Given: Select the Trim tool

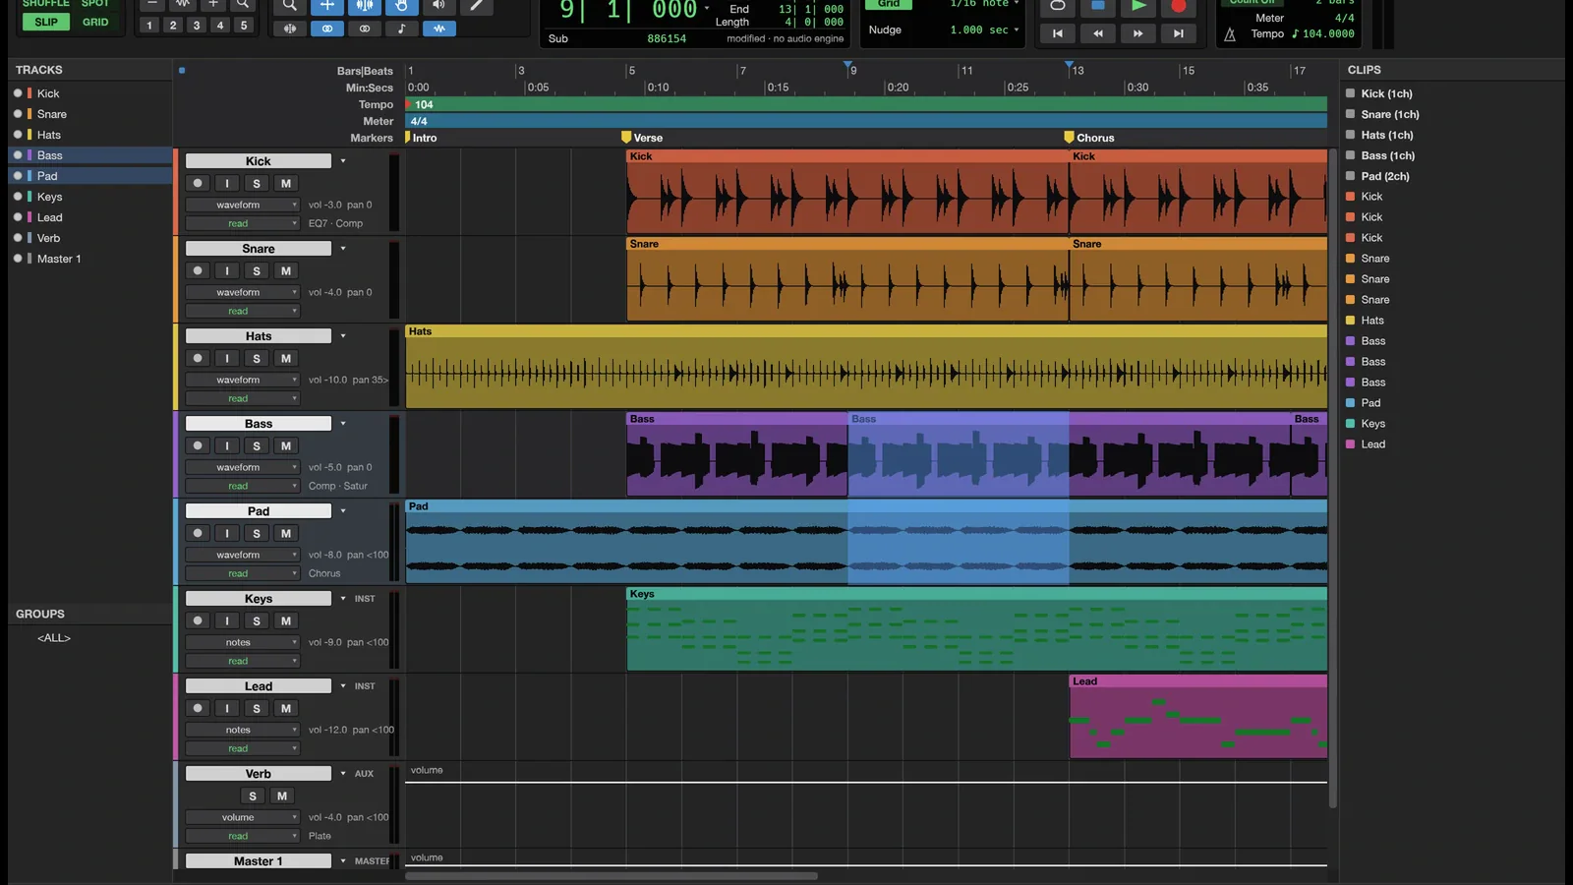Looking at the screenshot, I should [x=327, y=5].
